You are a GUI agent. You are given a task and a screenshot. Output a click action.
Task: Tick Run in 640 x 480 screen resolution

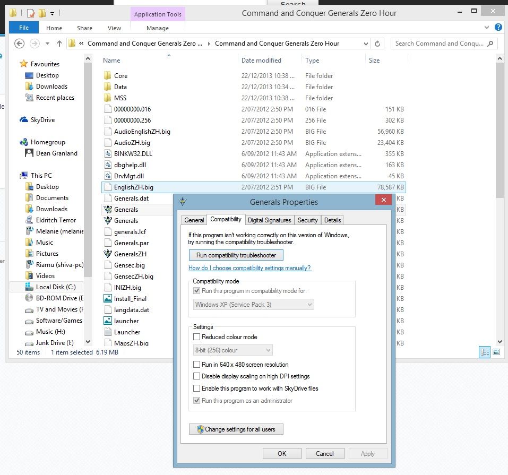point(196,365)
